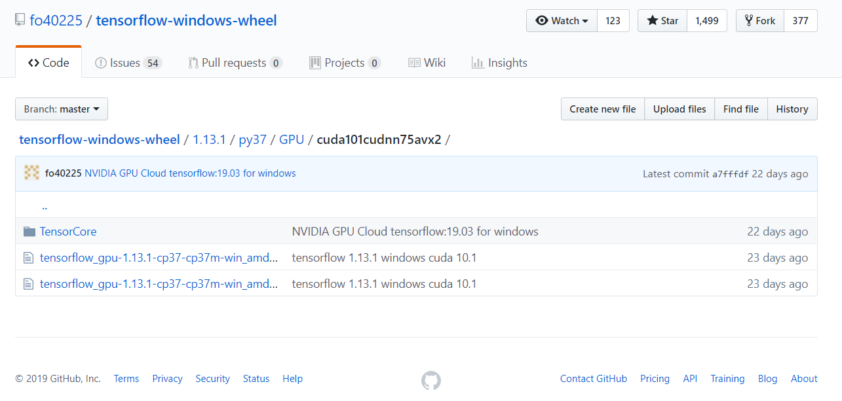Navigate to 1.13.1 breadcrumb folder
The height and width of the screenshot is (401, 842).
(209, 139)
